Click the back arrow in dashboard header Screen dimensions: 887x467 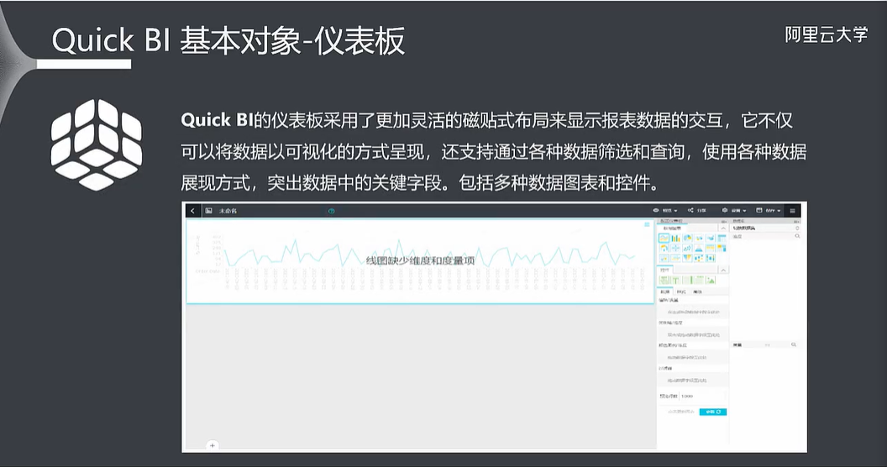(x=192, y=210)
